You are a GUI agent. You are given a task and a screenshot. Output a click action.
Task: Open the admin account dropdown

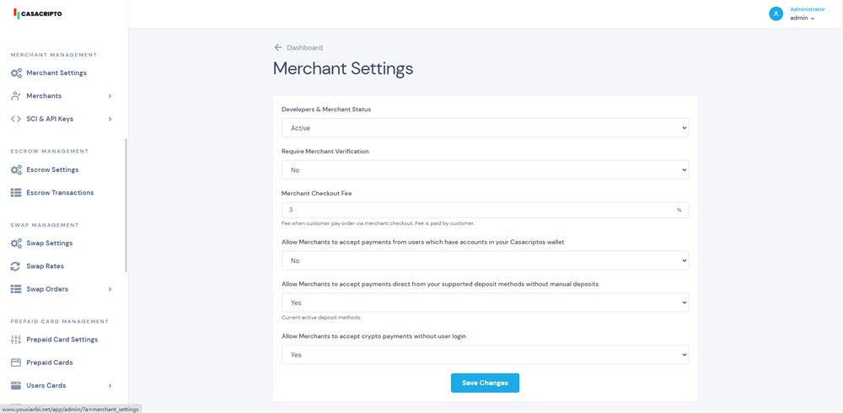[x=803, y=18]
